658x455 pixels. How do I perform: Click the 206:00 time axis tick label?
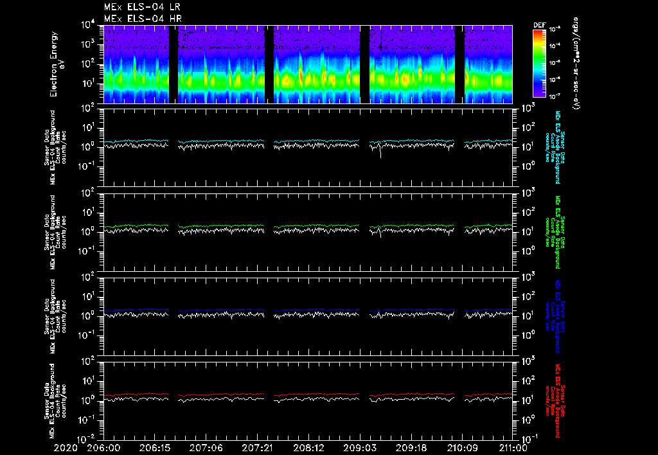point(103,448)
